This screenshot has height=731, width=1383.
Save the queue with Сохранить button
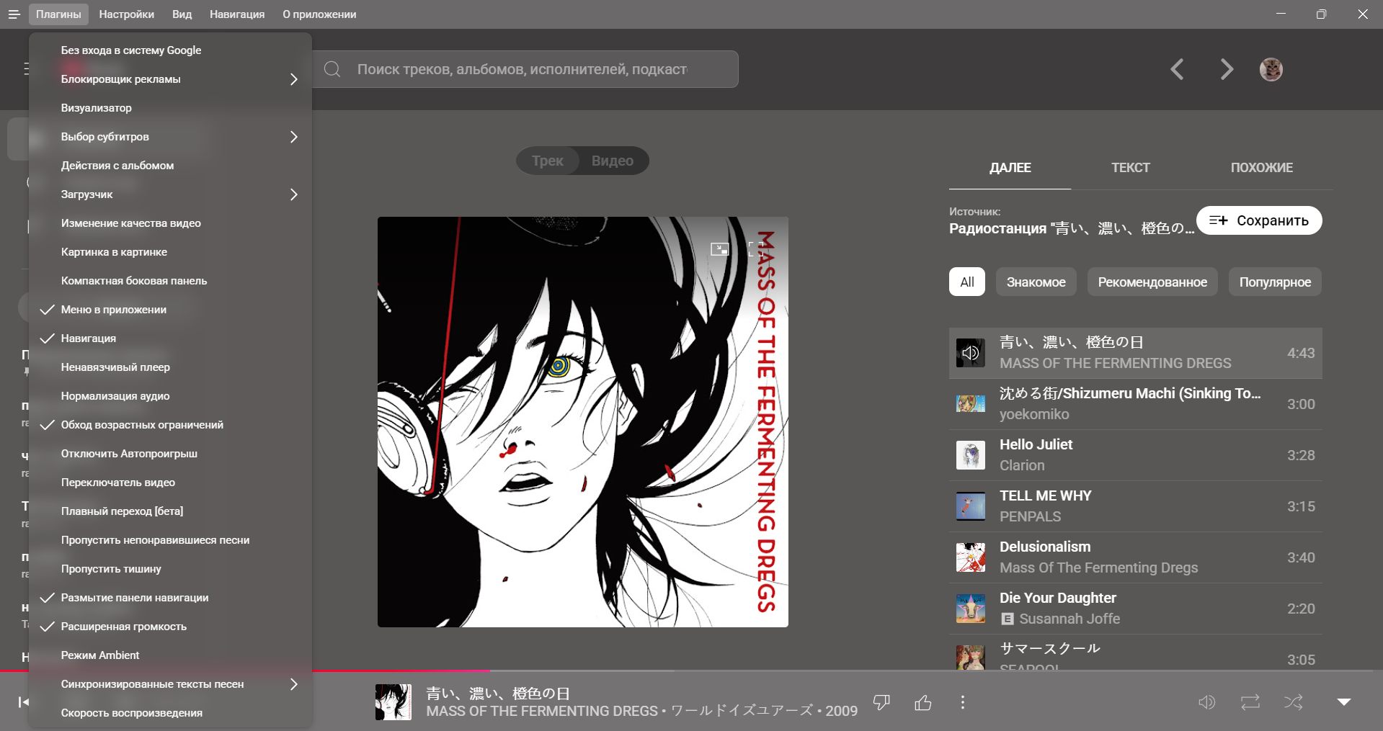click(1259, 220)
